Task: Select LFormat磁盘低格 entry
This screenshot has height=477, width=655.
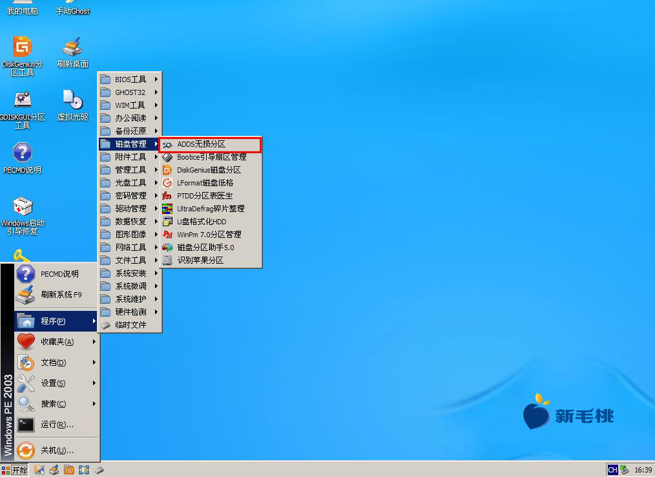Action: 211,183
